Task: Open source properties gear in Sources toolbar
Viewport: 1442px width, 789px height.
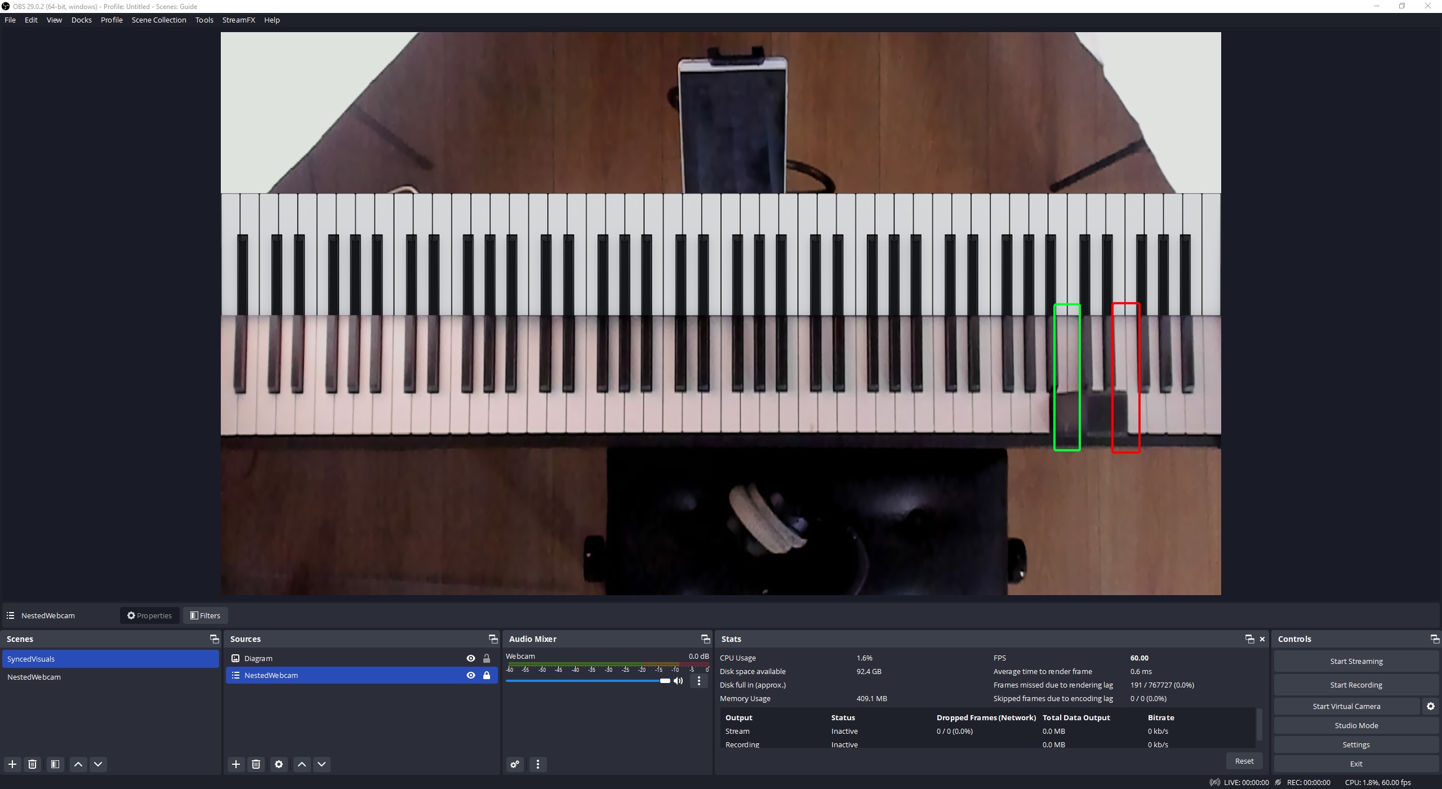Action: (x=279, y=764)
